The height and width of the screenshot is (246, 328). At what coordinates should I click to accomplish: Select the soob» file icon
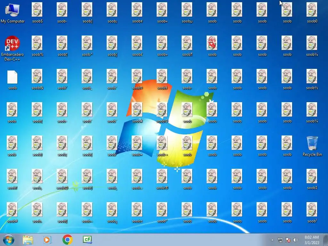[162, 43]
